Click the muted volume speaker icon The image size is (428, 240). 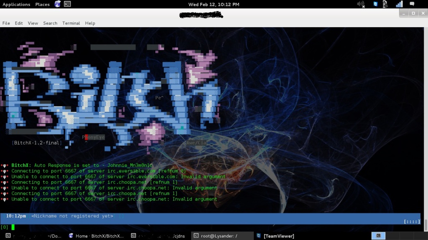click(x=361, y=4)
